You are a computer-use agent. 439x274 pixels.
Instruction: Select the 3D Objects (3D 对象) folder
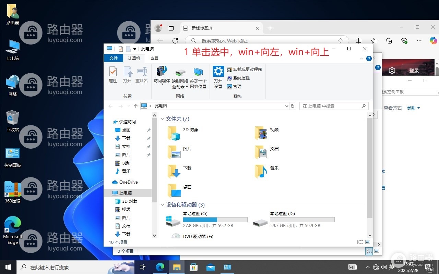coord(183,133)
